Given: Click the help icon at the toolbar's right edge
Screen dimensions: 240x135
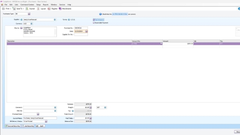Looking at the screenshot, I should click(x=239, y=9).
